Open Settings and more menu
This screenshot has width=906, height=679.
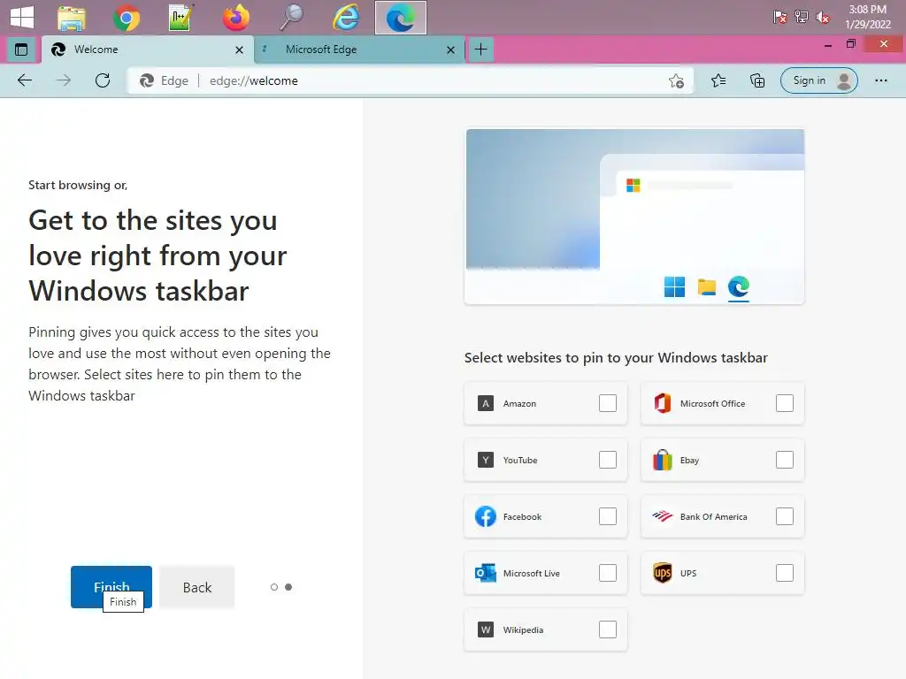click(880, 80)
